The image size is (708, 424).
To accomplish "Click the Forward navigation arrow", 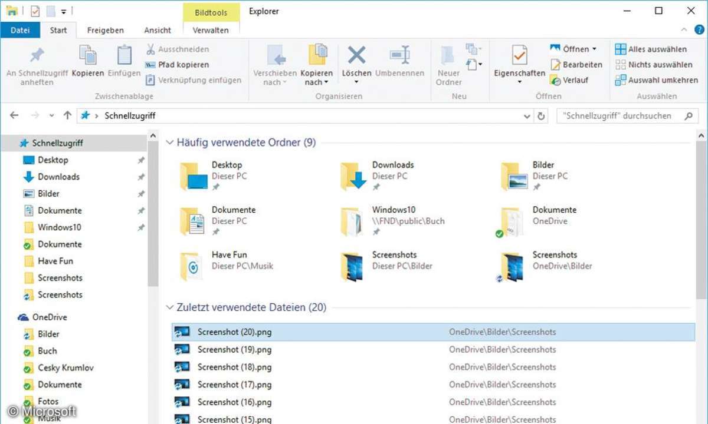I will [35, 116].
